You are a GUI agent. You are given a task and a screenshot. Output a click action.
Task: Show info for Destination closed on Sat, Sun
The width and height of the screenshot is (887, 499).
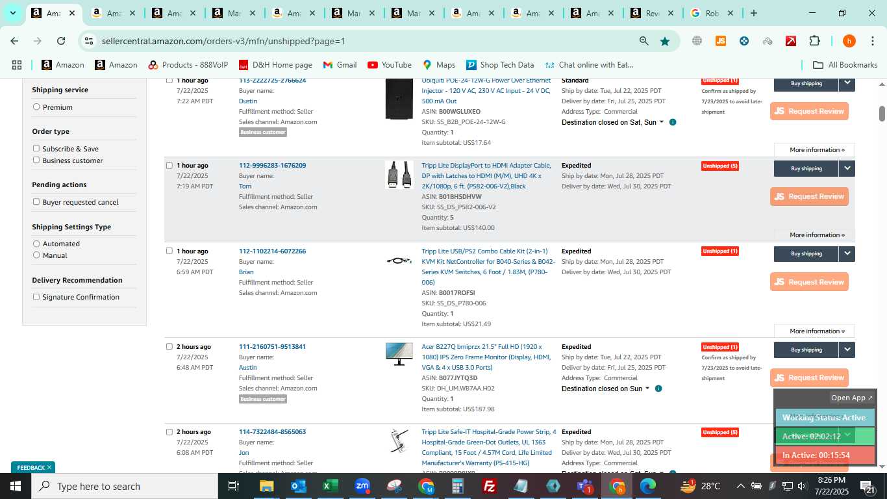673,122
